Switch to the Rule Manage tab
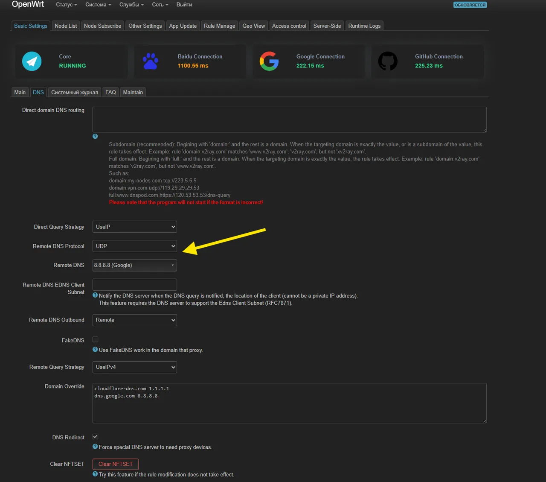 tap(219, 26)
